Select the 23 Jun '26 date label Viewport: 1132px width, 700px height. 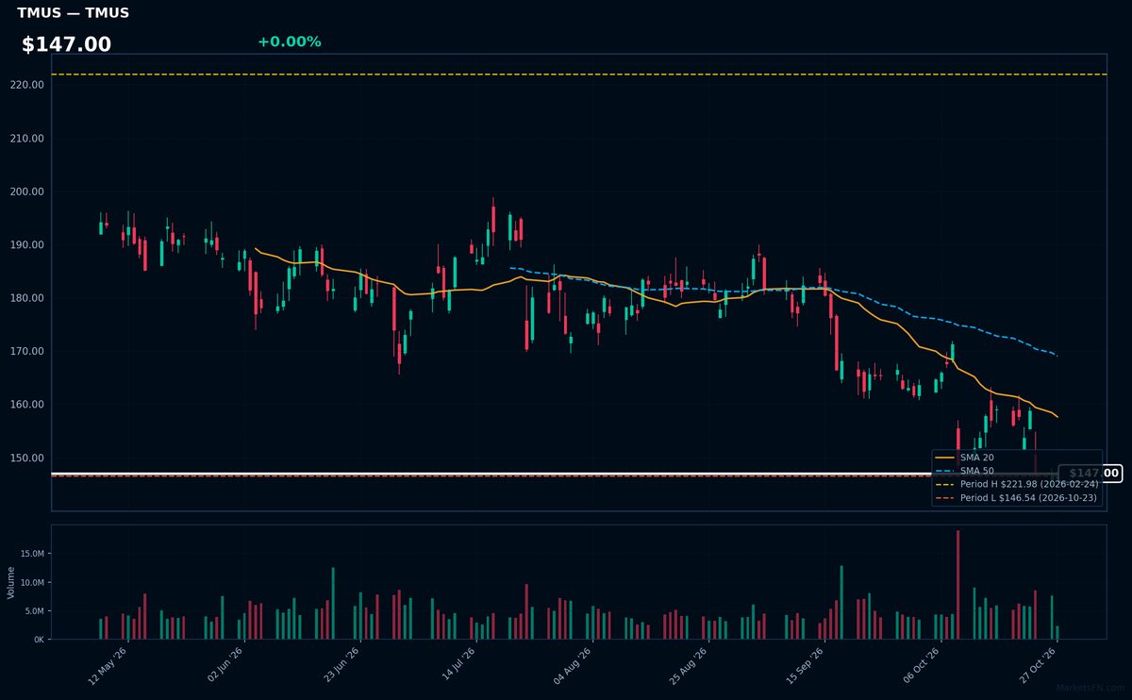pyautogui.click(x=342, y=666)
